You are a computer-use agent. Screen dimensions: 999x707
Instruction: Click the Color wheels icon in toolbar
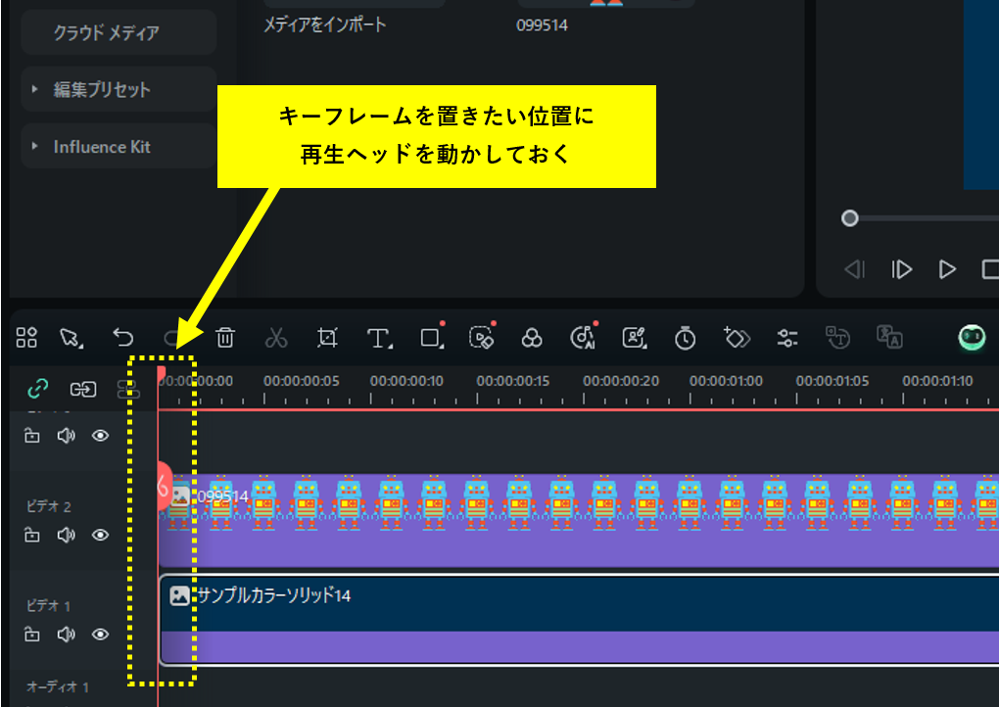coord(530,337)
